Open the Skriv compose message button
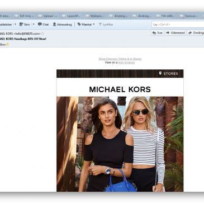 click(x=25, y=25)
